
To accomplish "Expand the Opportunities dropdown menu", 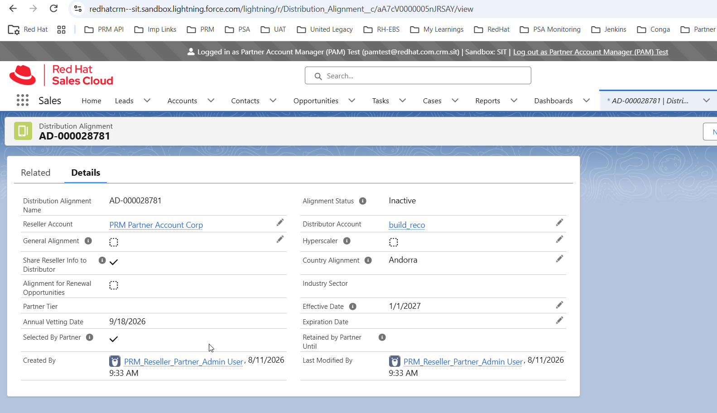I will 352,101.
